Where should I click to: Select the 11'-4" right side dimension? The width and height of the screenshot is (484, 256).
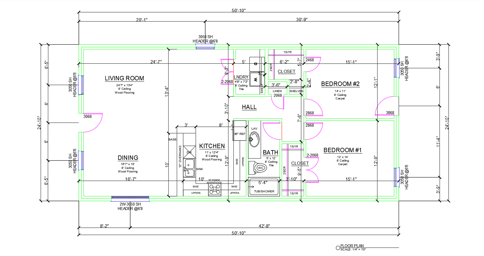tap(438, 141)
